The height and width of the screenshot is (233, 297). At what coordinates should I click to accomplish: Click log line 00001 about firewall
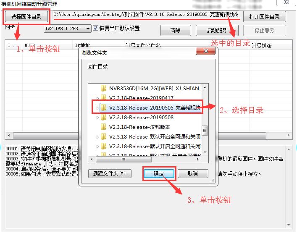coord(42,149)
